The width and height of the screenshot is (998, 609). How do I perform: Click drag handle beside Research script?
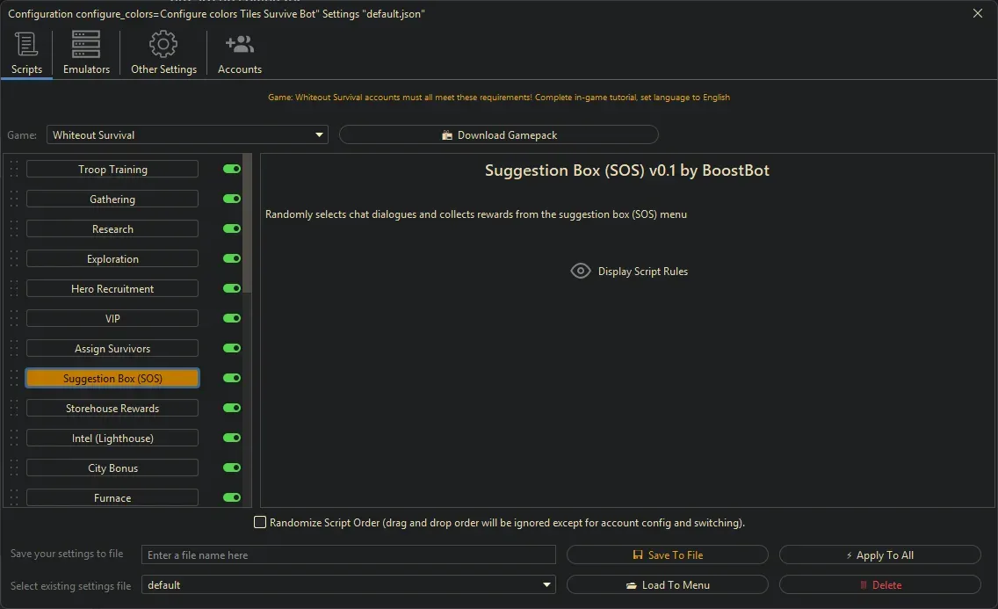tap(14, 229)
